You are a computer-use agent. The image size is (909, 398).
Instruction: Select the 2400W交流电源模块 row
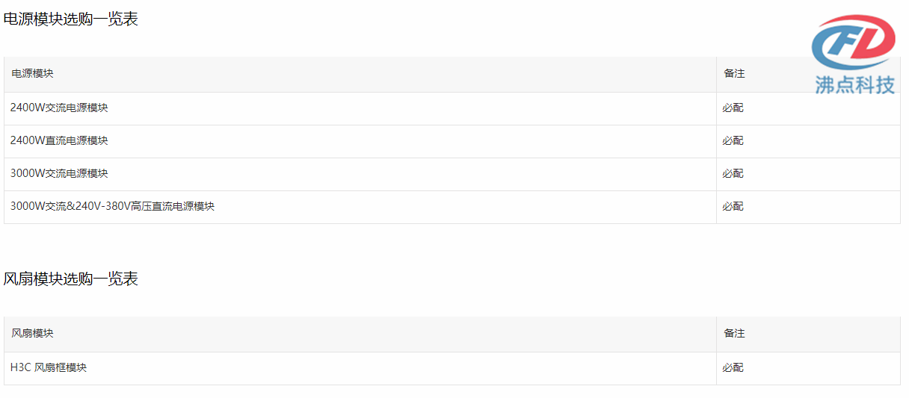[x=452, y=108]
